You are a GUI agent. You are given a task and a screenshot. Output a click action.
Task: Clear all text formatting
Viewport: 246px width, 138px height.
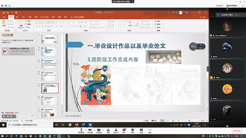(63, 22)
